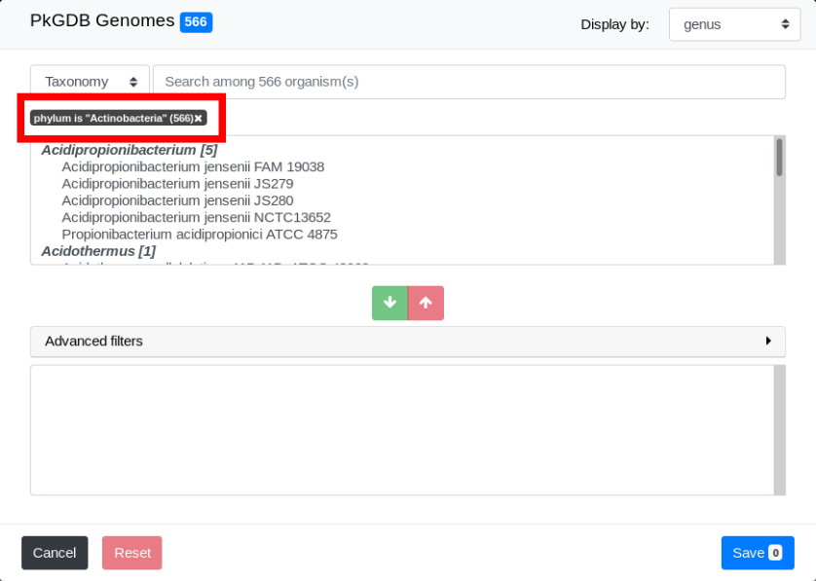Click the Reset button
This screenshot has height=581, width=816.
point(132,553)
